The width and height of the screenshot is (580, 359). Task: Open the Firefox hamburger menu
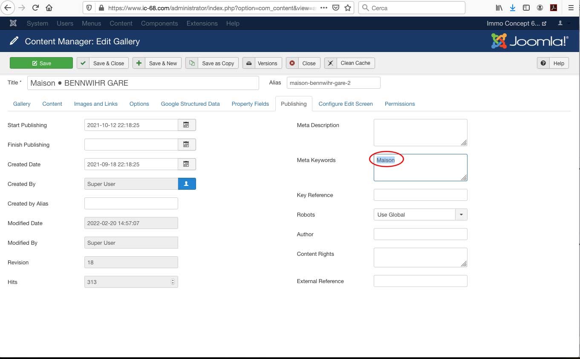[x=571, y=8]
